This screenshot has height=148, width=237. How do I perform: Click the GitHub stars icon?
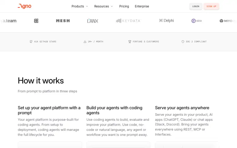(x=31, y=41)
